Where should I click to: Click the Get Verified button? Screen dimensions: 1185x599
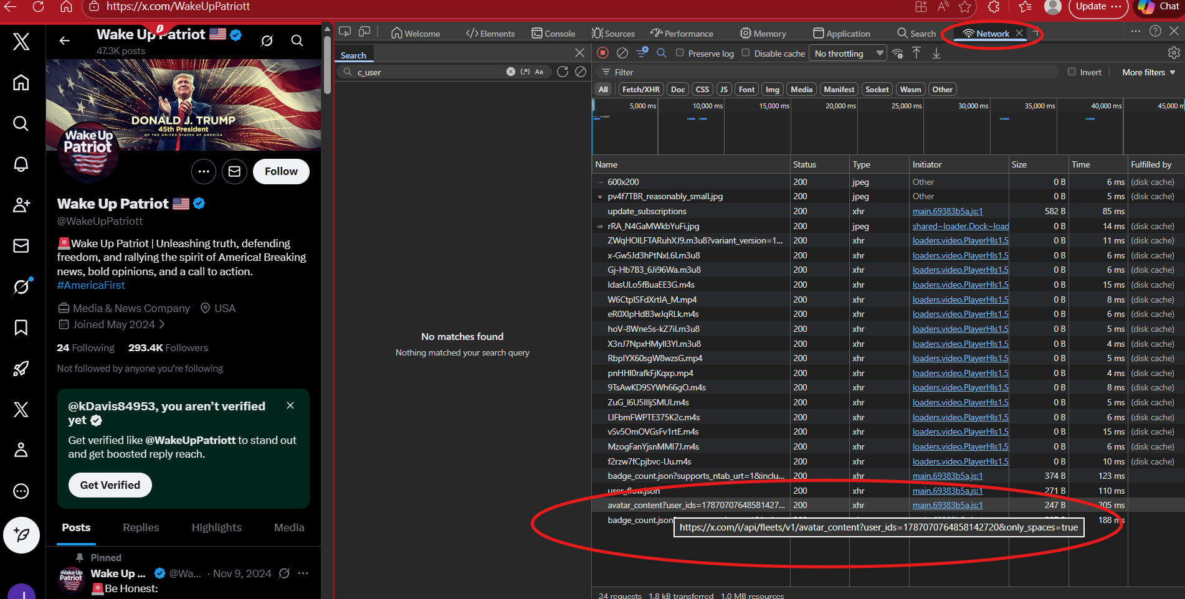(110, 485)
